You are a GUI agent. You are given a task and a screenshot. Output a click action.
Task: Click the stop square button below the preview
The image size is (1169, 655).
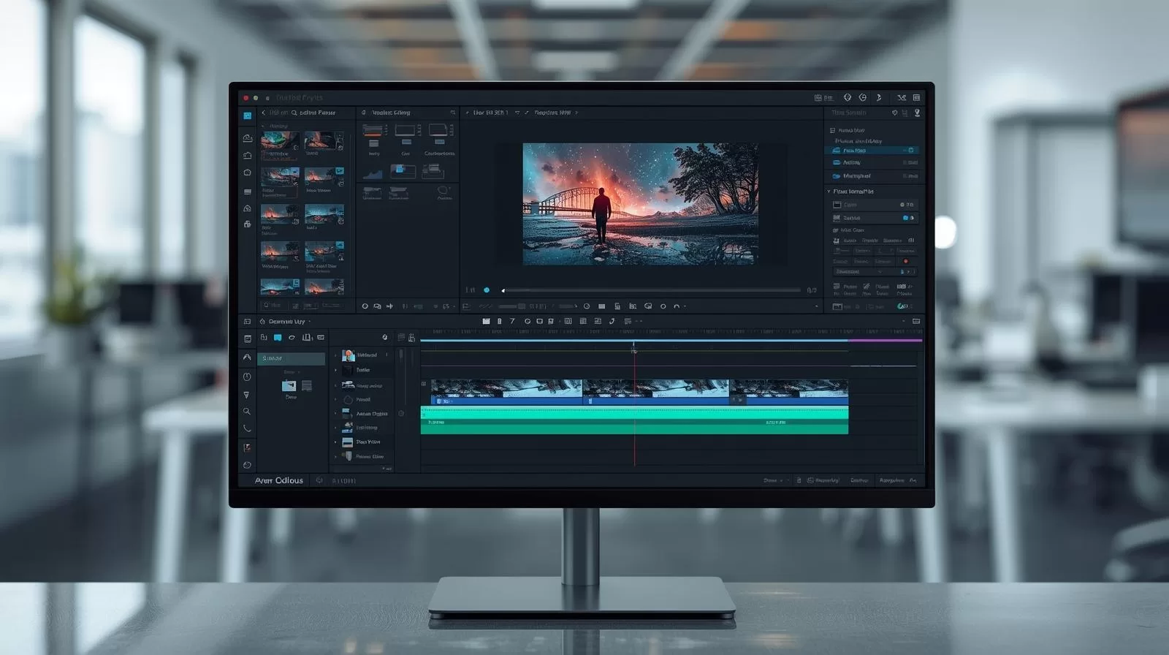(601, 306)
